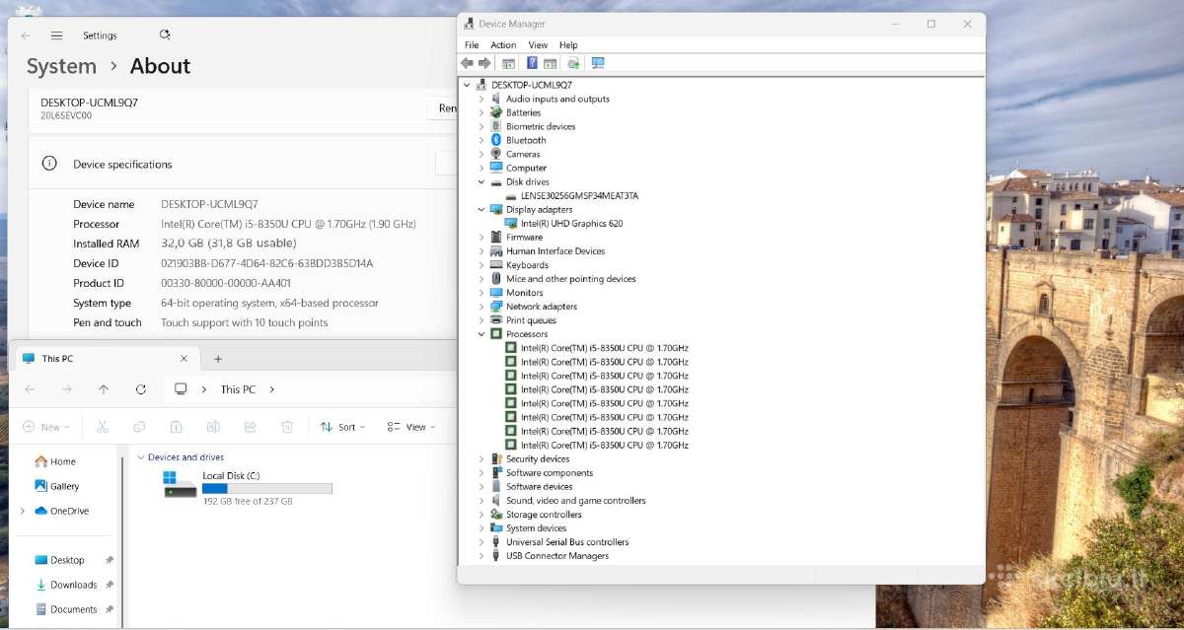Click the update driver software toolbar icon
The image size is (1184, 630).
click(574, 63)
